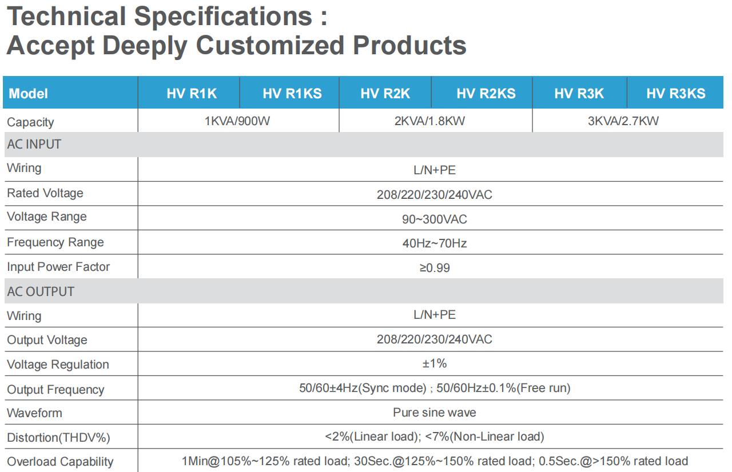Click the AC OUTPUT section row
Screen dimensions: 732x472
pyautogui.click(x=41, y=291)
